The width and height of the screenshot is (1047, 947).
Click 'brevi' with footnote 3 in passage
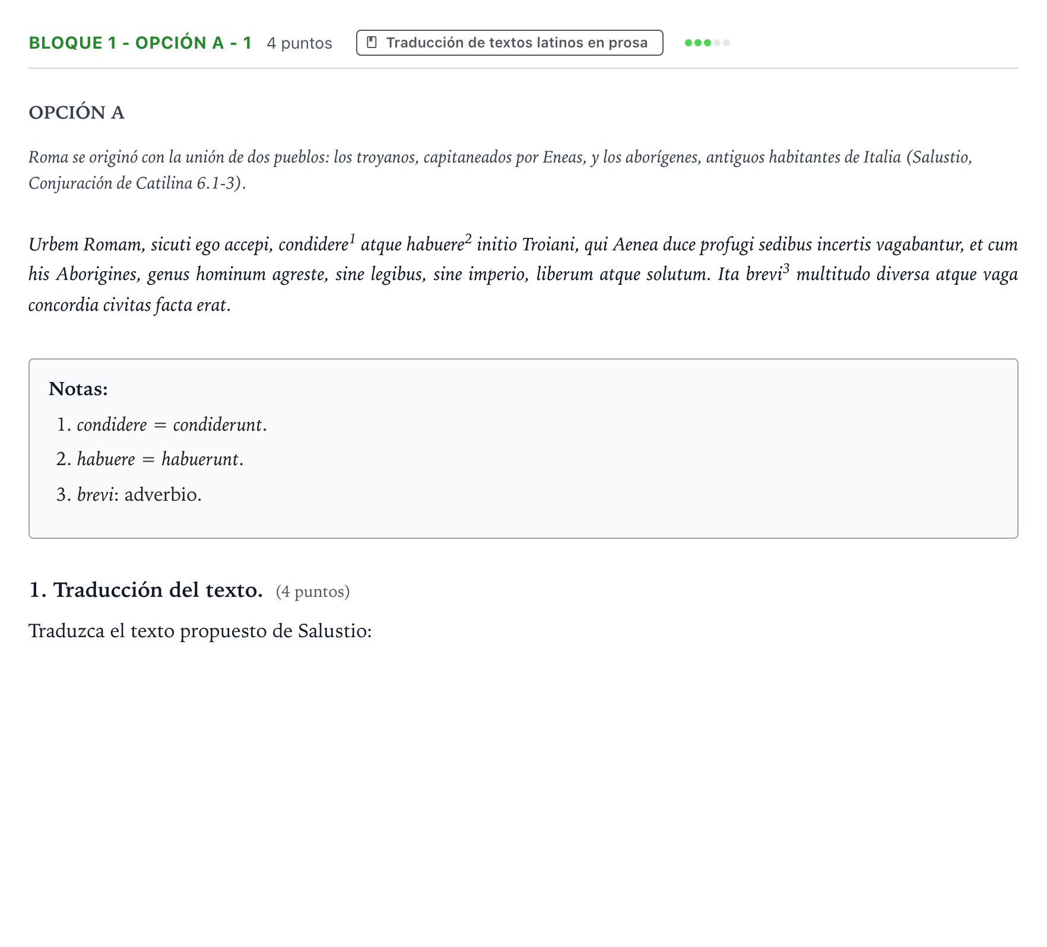click(x=767, y=274)
